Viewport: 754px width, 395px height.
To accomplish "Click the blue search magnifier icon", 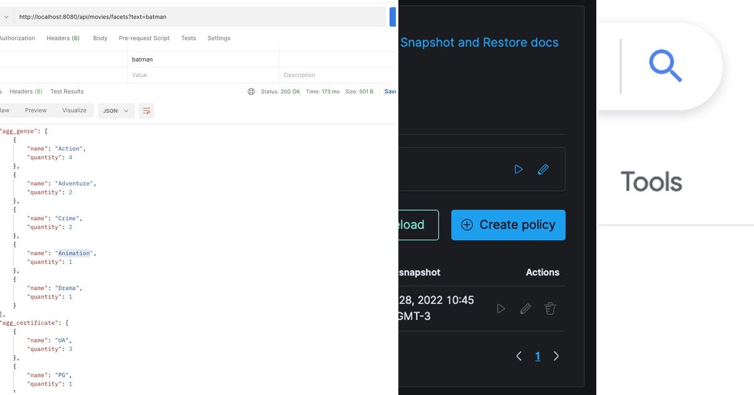I will point(666,66).
